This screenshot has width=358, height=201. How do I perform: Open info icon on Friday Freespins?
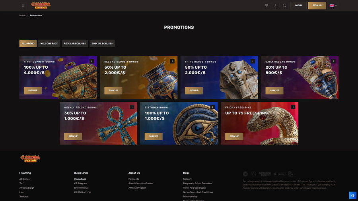[x=293, y=107]
